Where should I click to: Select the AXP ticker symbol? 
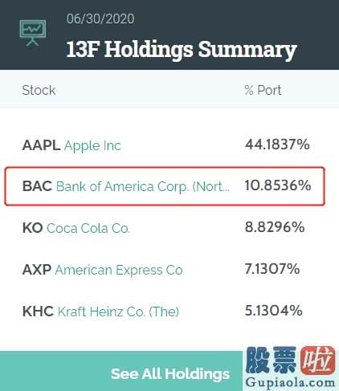coord(37,270)
